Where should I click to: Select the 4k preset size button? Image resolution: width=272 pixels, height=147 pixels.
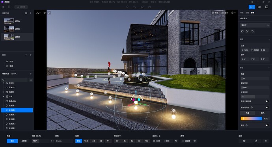(x=125, y=141)
